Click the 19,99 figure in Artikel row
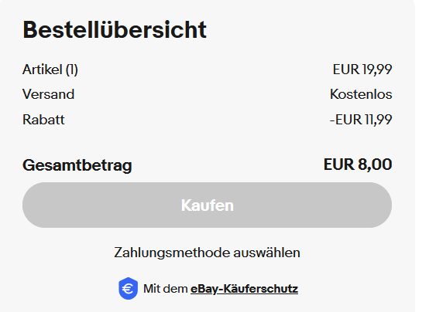The height and width of the screenshot is (312, 429). [377, 70]
